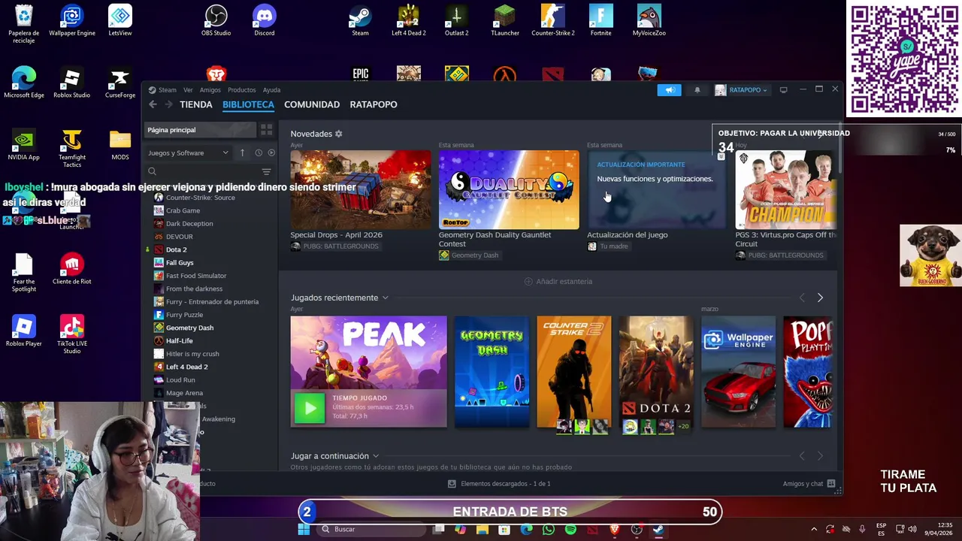Expand Juegos y Software dropdown
This screenshot has height=541, width=962.
click(x=188, y=153)
